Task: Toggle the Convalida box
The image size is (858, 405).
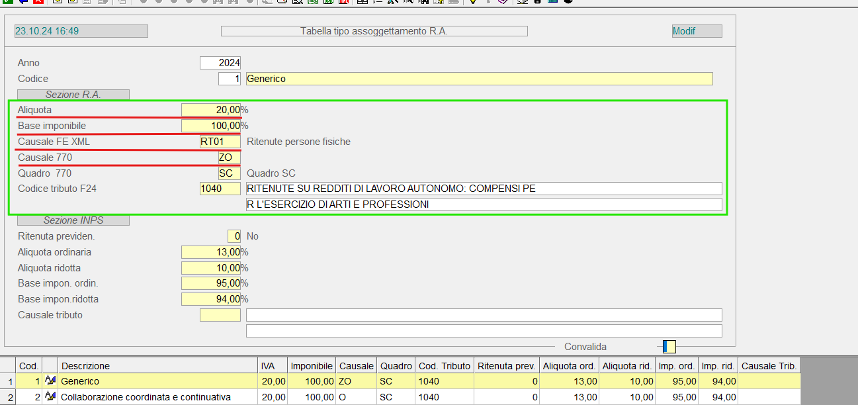Action: (x=669, y=347)
